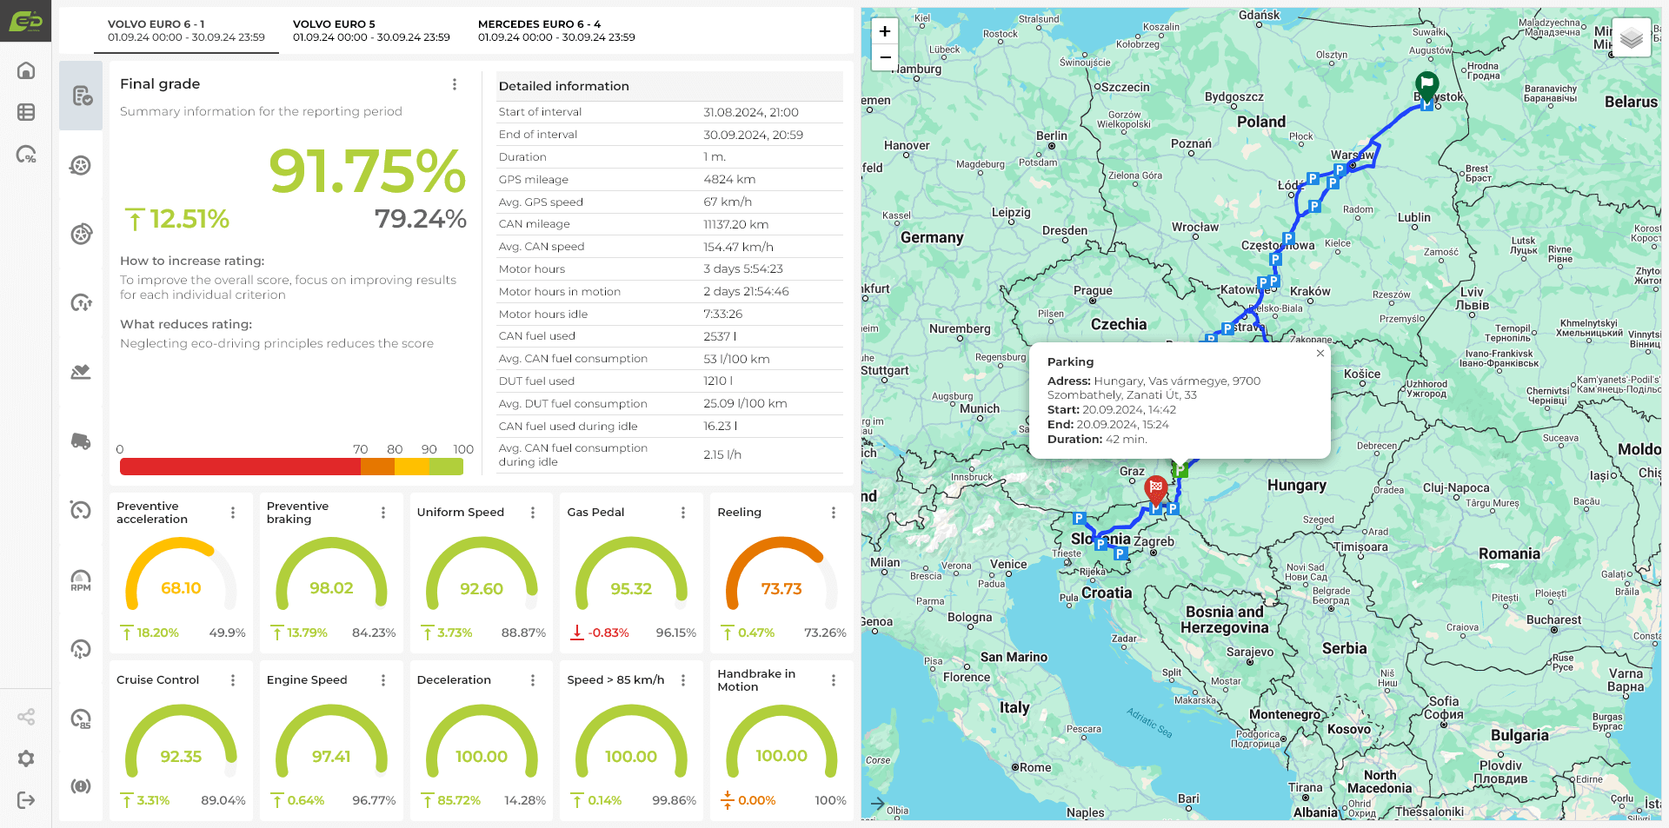
Task: Click the red-to-green rating scale bar
Action: (x=291, y=467)
